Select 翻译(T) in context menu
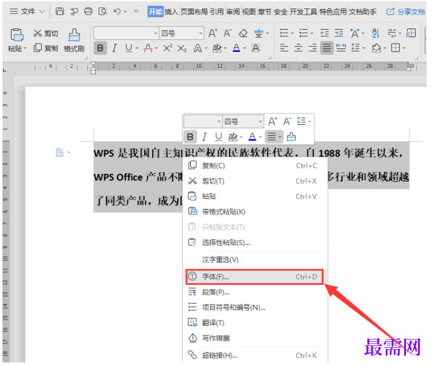 pyautogui.click(x=254, y=323)
